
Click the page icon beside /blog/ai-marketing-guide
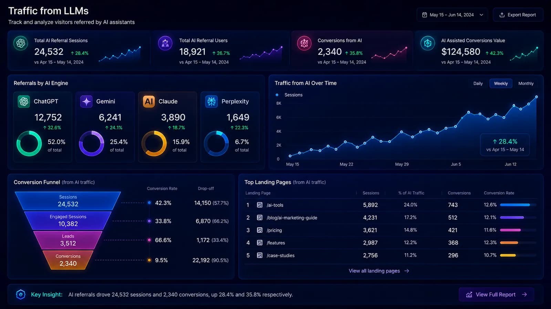click(x=260, y=218)
